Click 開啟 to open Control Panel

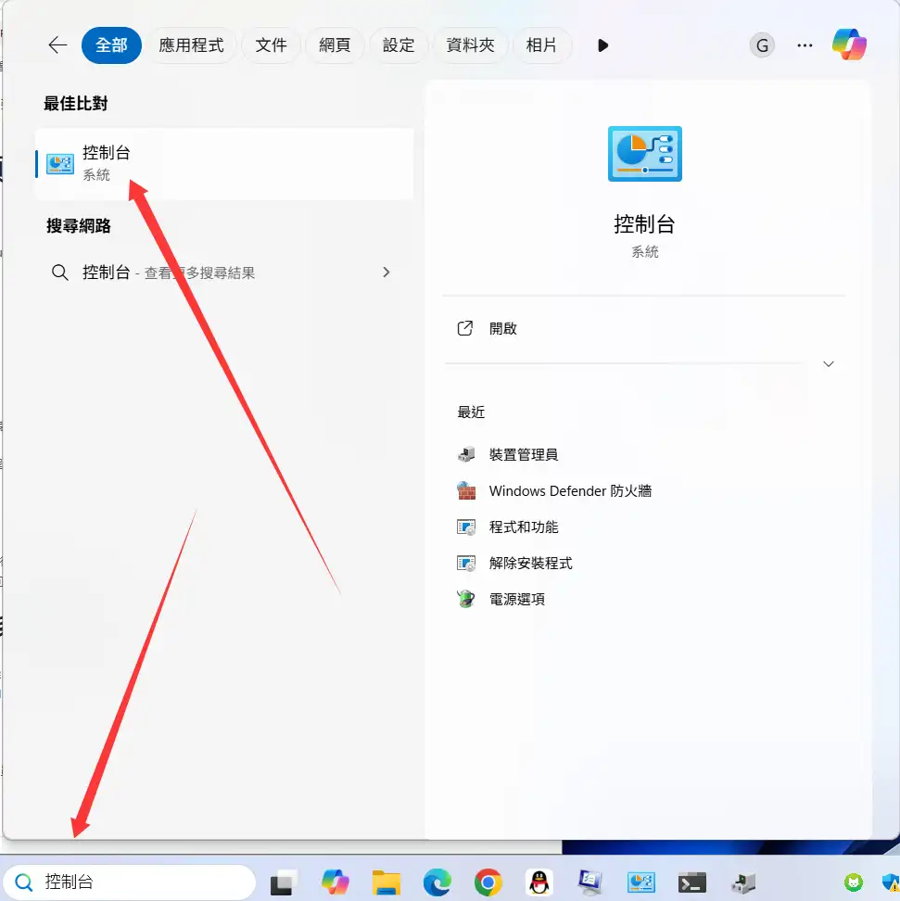point(502,329)
